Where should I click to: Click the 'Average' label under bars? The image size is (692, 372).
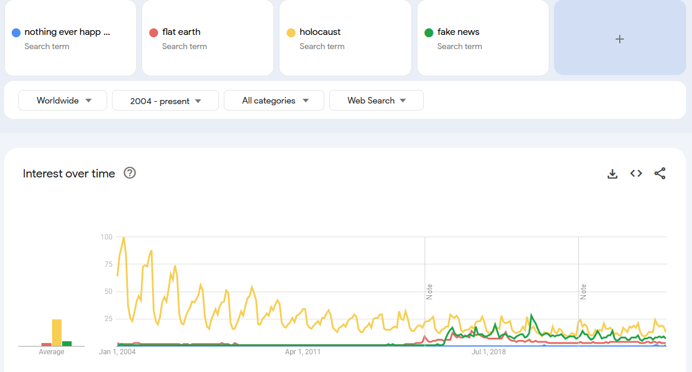coord(51,352)
